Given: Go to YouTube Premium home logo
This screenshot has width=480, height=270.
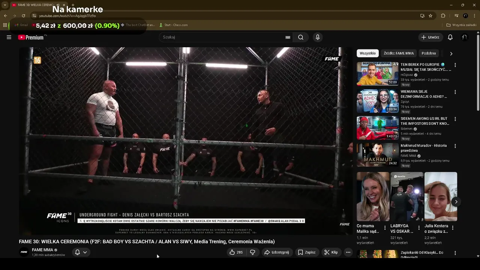Looking at the screenshot, I should (31, 37).
